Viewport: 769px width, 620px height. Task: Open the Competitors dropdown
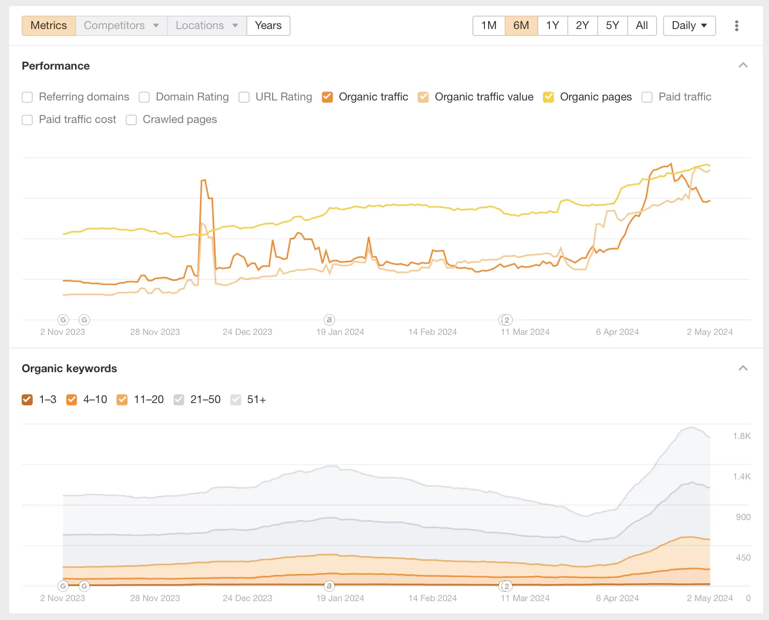point(121,26)
